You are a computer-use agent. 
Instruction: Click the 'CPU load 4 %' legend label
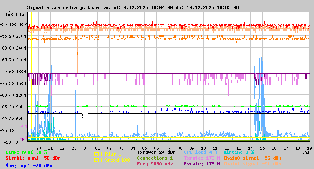[x=201, y=152]
